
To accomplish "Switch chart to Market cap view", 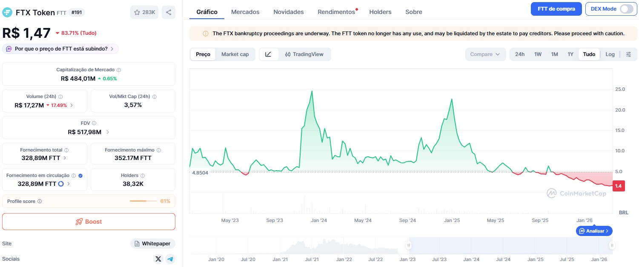I will point(235,54).
